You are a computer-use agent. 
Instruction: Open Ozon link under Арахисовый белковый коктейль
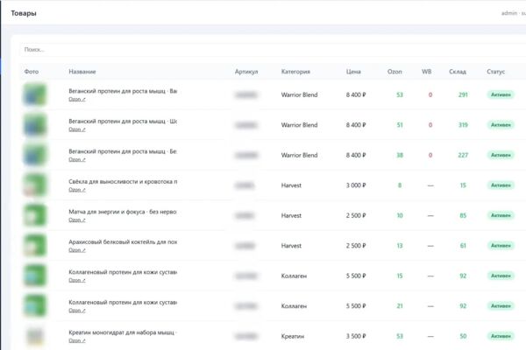pos(77,250)
